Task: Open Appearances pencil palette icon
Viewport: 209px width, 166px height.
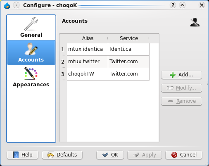Action: (31, 73)
